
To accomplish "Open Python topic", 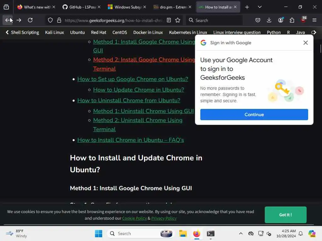I will (274, 32).
